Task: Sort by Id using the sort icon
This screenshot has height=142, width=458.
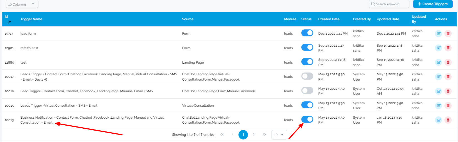Action: [x=9, y=22]
